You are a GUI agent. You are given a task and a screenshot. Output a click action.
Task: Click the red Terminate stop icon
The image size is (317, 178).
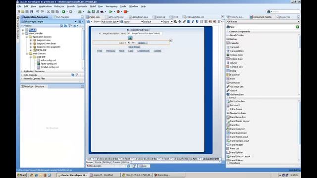tap(125, 12)
